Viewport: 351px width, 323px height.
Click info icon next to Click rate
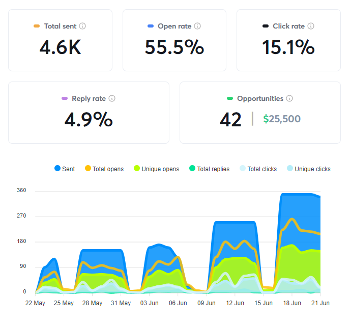pyautogui.click(x=311, y=26)
